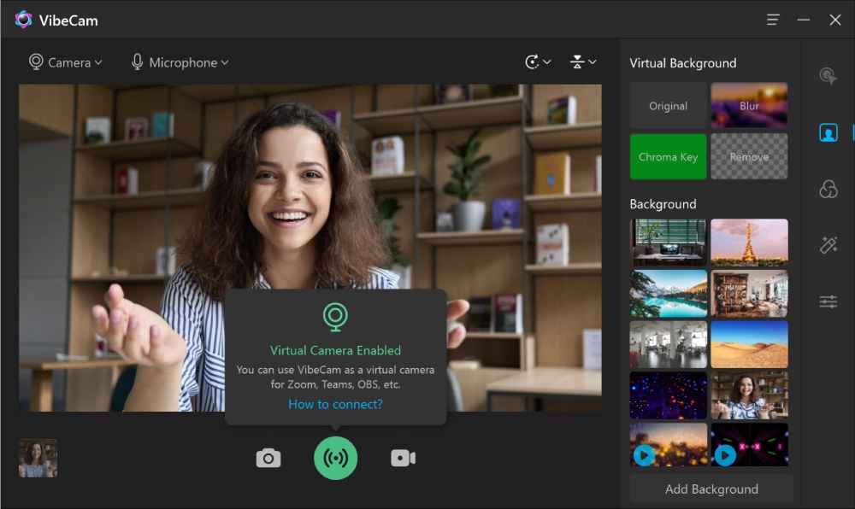The width and height of the screenshot is (855, 509).
Task: Start recording with the video camera icon
Action: tap(403, 459)
